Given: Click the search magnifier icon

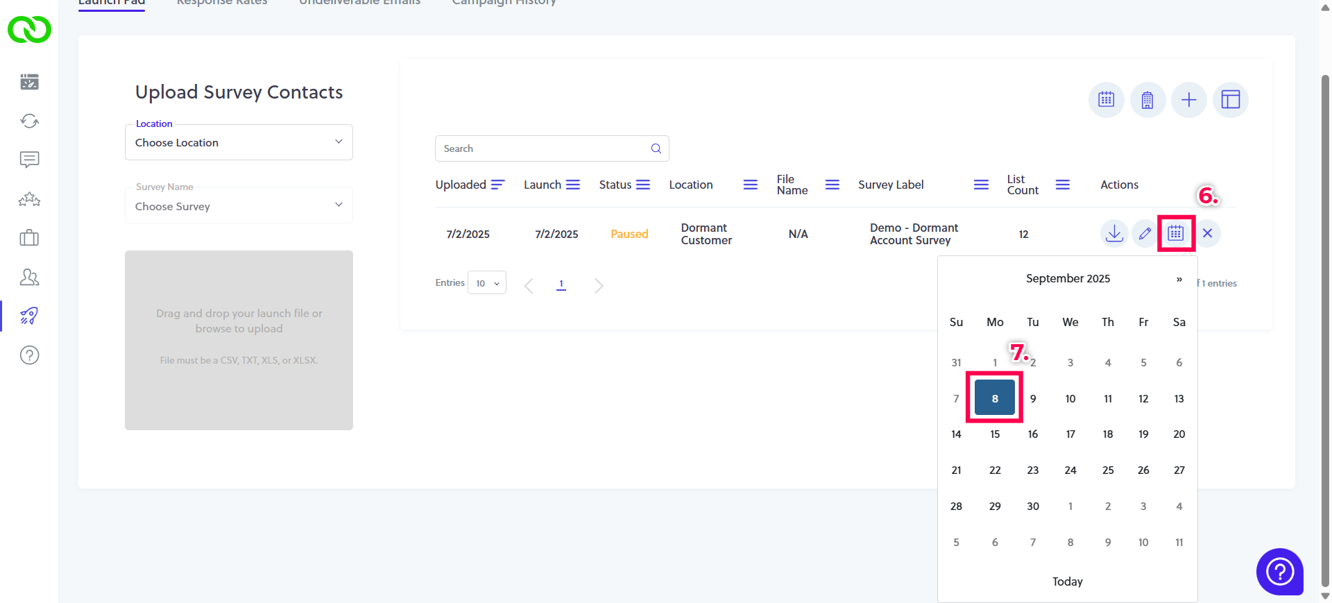Looking at the screenshot, I should pos(656,148).
